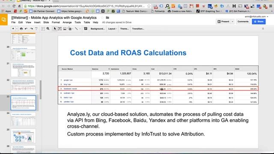Open the 'Create a new fiddle' bookmark

(x=180, y=11)
